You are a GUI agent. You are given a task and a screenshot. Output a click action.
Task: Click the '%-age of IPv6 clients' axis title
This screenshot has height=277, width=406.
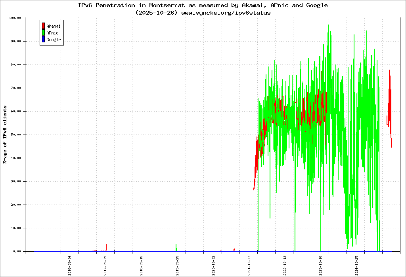pos(5,135)
